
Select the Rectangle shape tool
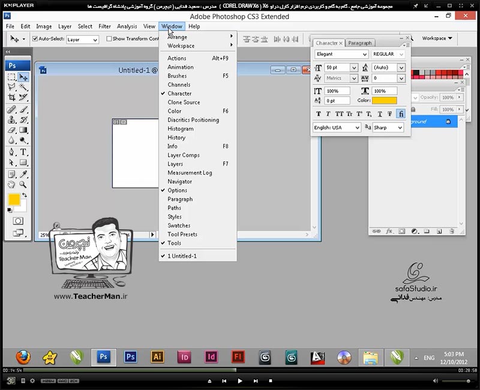point(23,162)
